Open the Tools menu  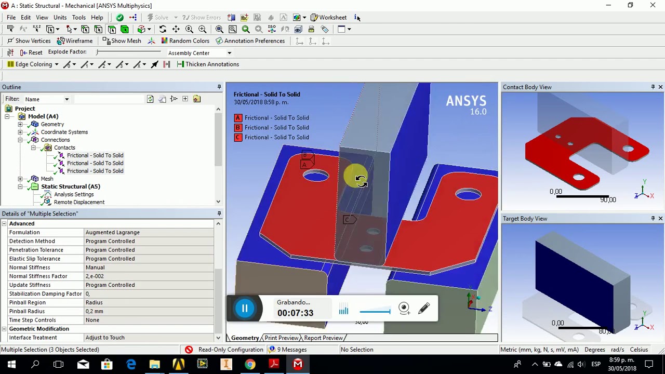coord(79,17)
